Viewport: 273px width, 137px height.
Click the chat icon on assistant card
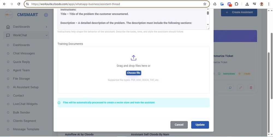[x=230, y=88]
